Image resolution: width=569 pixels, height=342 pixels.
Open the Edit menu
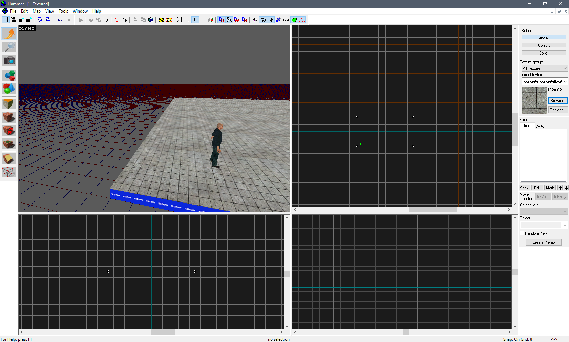click(24, 11)
